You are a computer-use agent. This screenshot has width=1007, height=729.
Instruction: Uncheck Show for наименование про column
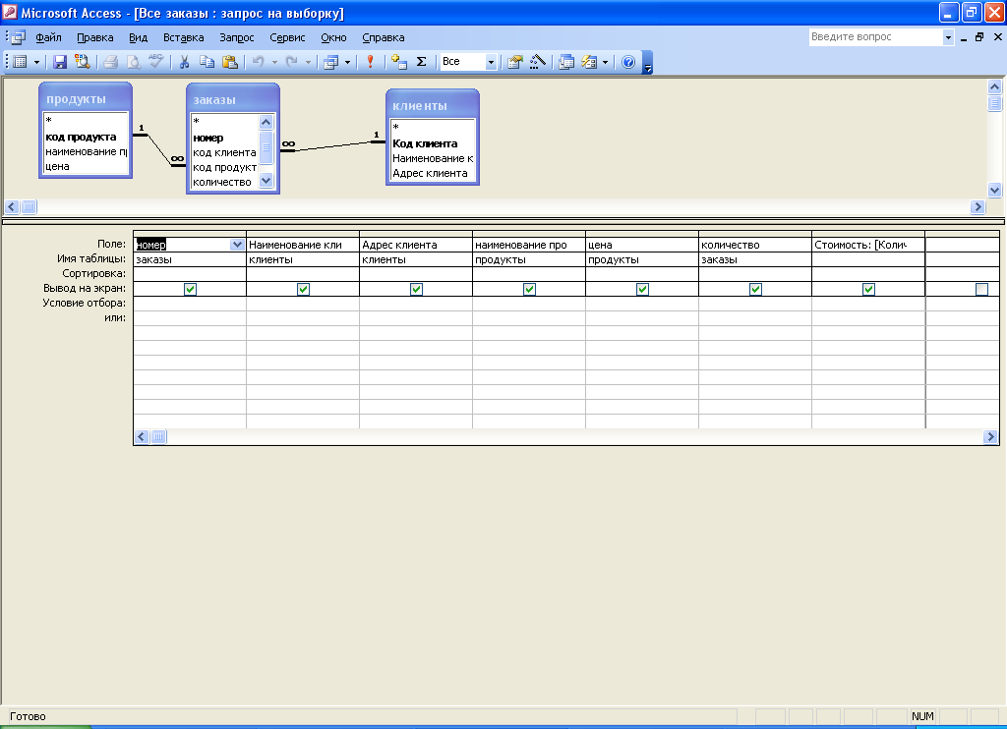point(529,289)
